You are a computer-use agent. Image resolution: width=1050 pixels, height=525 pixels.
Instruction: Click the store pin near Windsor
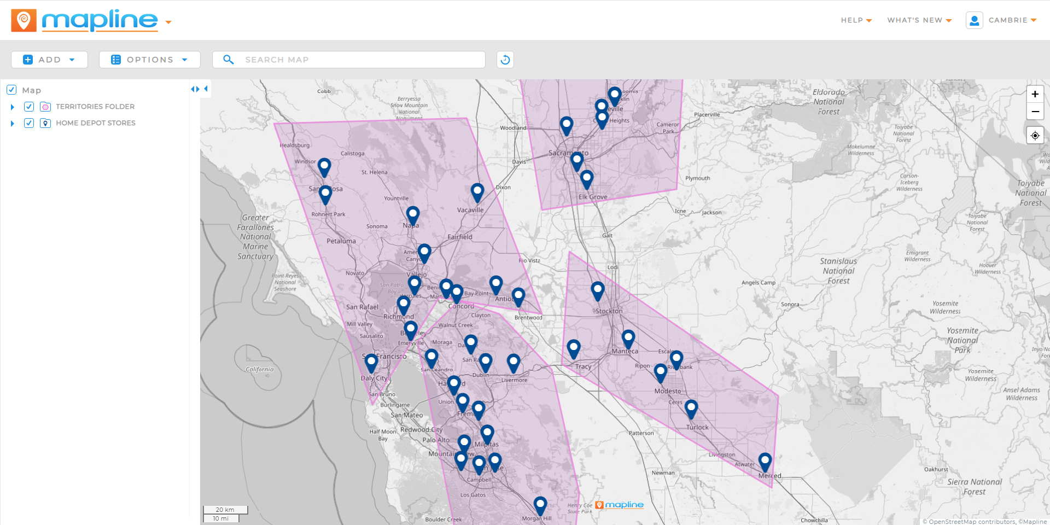point(324,168)
